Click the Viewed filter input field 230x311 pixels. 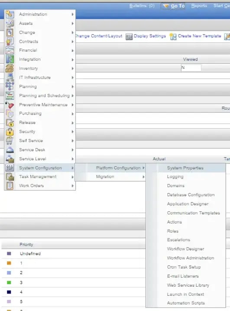191,68
